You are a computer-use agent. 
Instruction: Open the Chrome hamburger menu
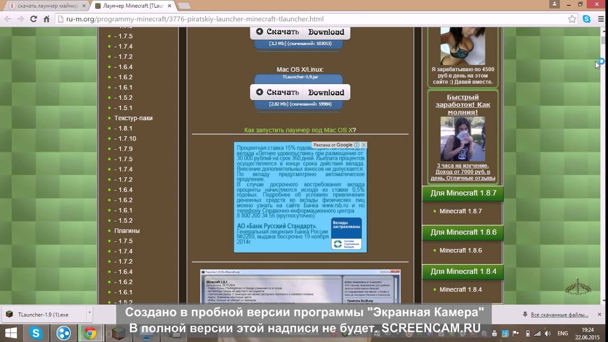pos(600,19)
